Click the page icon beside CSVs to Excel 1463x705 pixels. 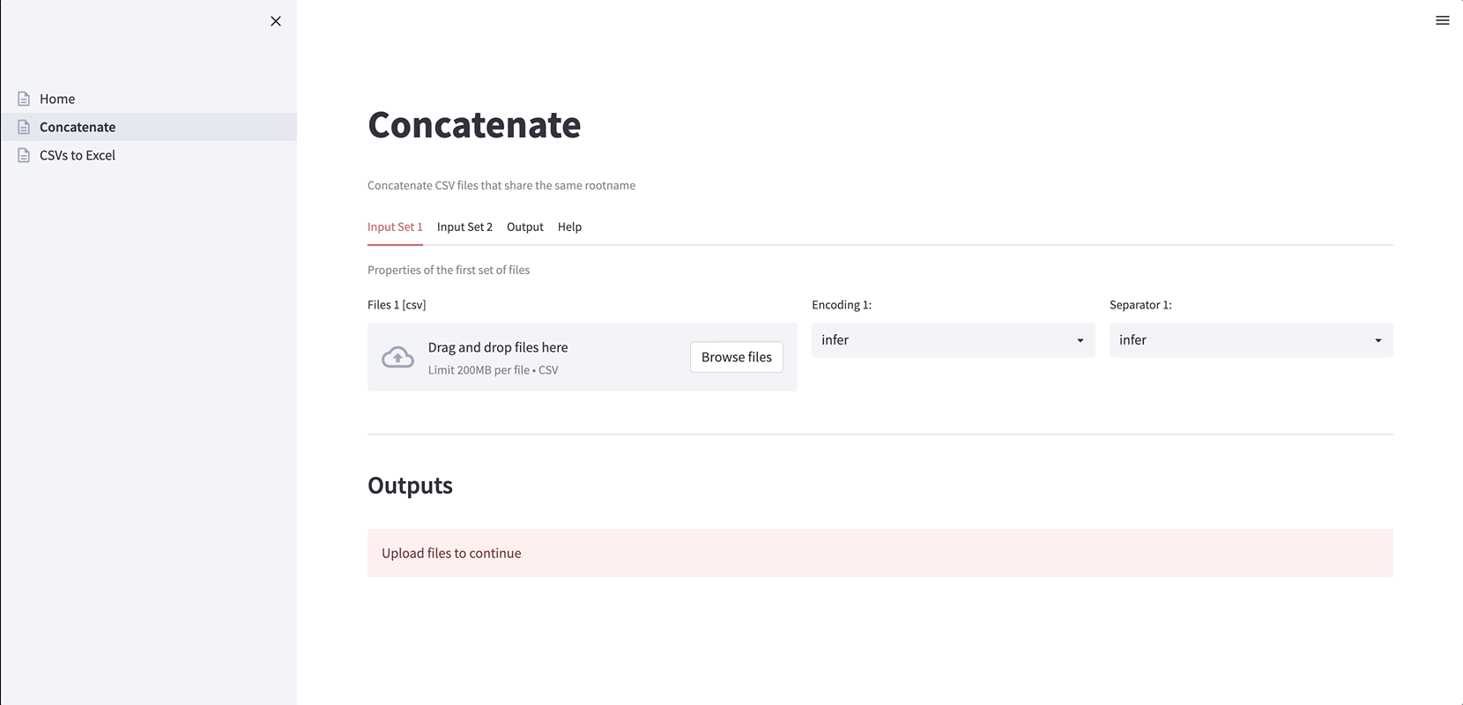[24, 154]
